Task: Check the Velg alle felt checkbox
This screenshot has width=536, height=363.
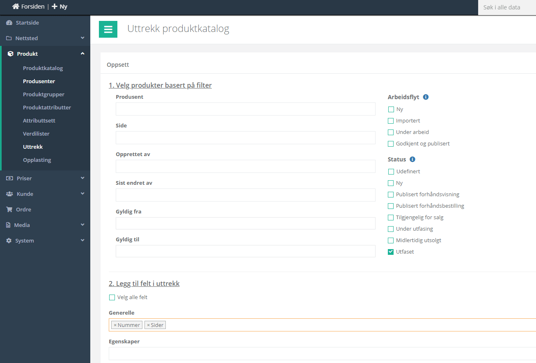Action: click(x=112, y=297)
